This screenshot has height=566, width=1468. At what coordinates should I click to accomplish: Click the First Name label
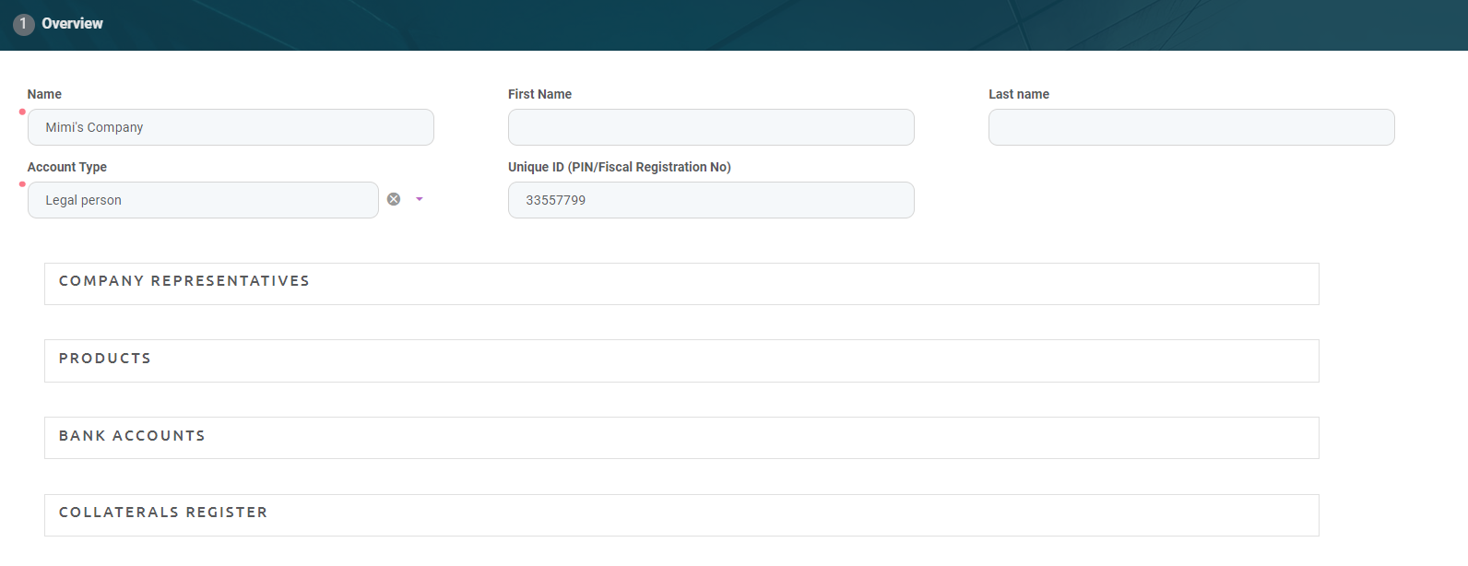[x=539, y=94]
